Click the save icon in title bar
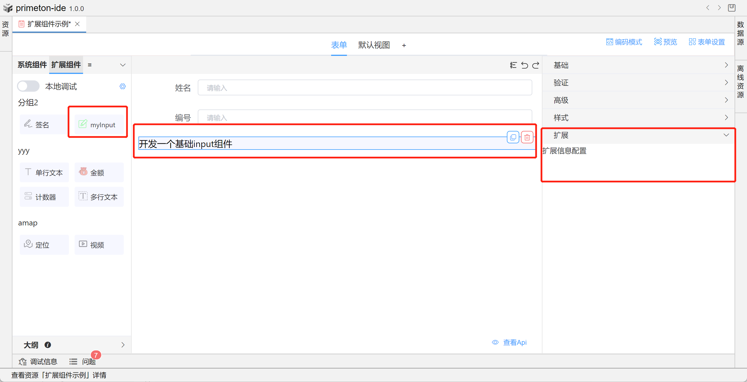747x382 pixels. coord(731,8)
